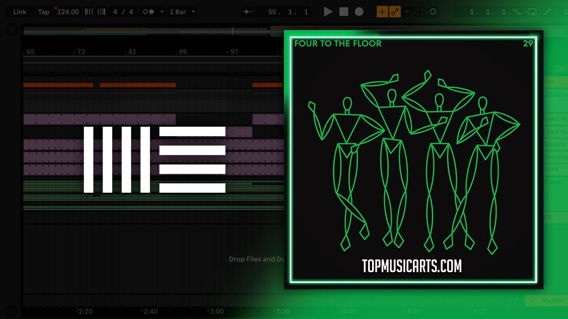
Task: Click the 2:20 mark on the time ruler
Action: (x=85, y=311)
